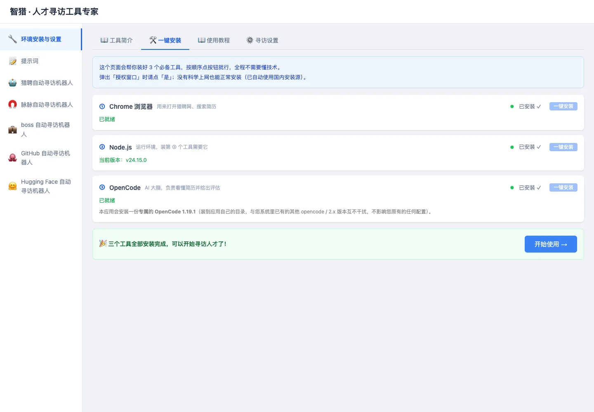Click the 已安装 status in Node.js row

pyautogui.click(x=530, y=147)
